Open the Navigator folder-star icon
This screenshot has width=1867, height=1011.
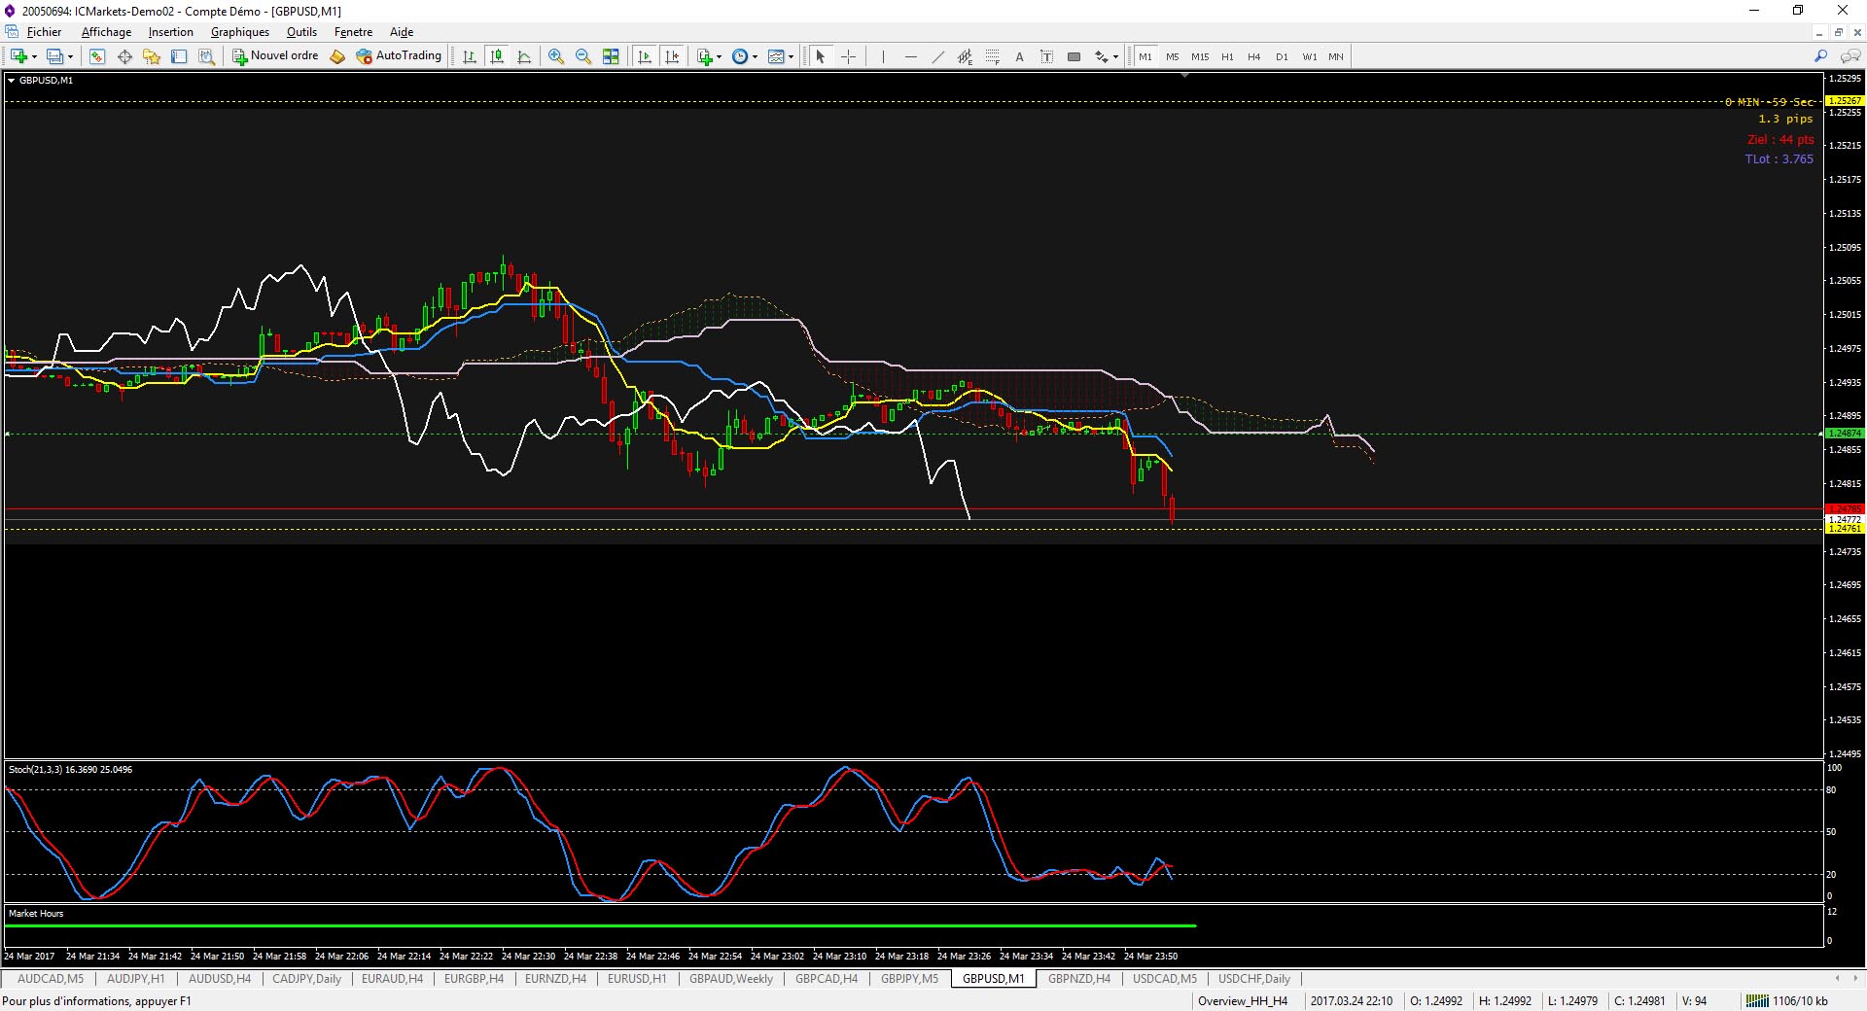[152, 56]
